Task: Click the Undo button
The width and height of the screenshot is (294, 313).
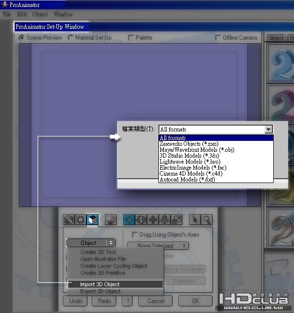Action: [x=76, y=301]
